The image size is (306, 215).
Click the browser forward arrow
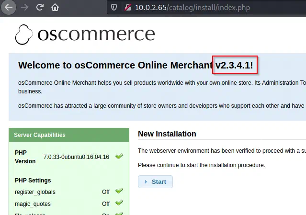[x=24, y=7]
